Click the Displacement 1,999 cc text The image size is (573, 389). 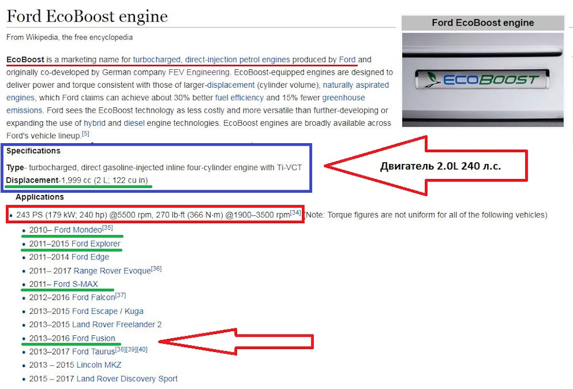pyautogui.click(x=77, y=180)
